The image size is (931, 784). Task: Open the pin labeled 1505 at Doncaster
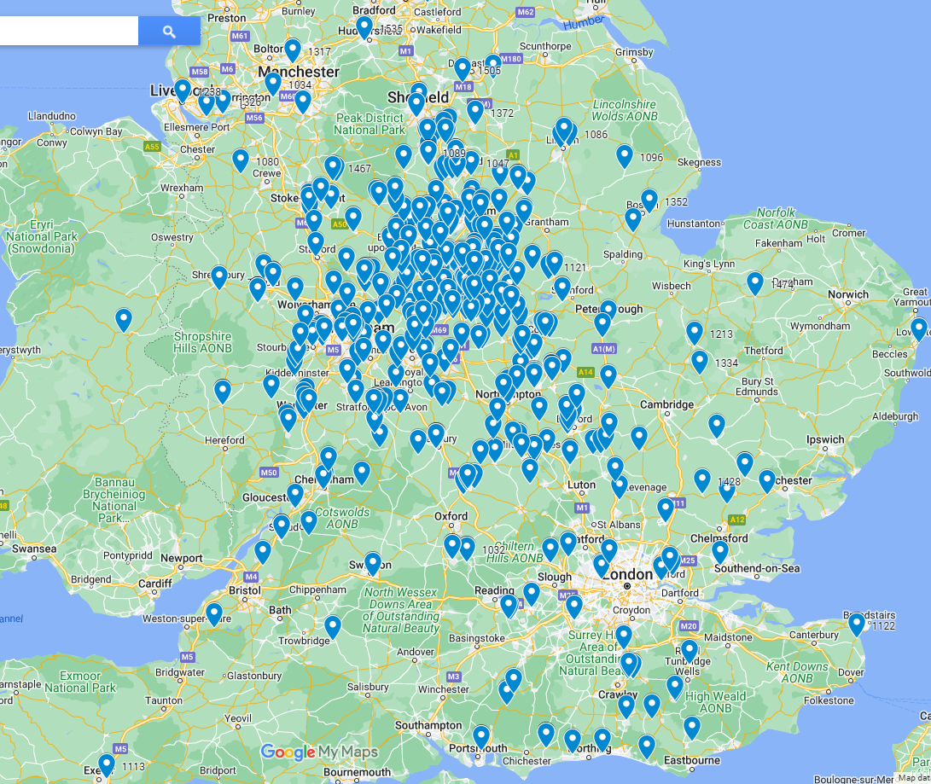pyautogui.click(x=463, y=69)
